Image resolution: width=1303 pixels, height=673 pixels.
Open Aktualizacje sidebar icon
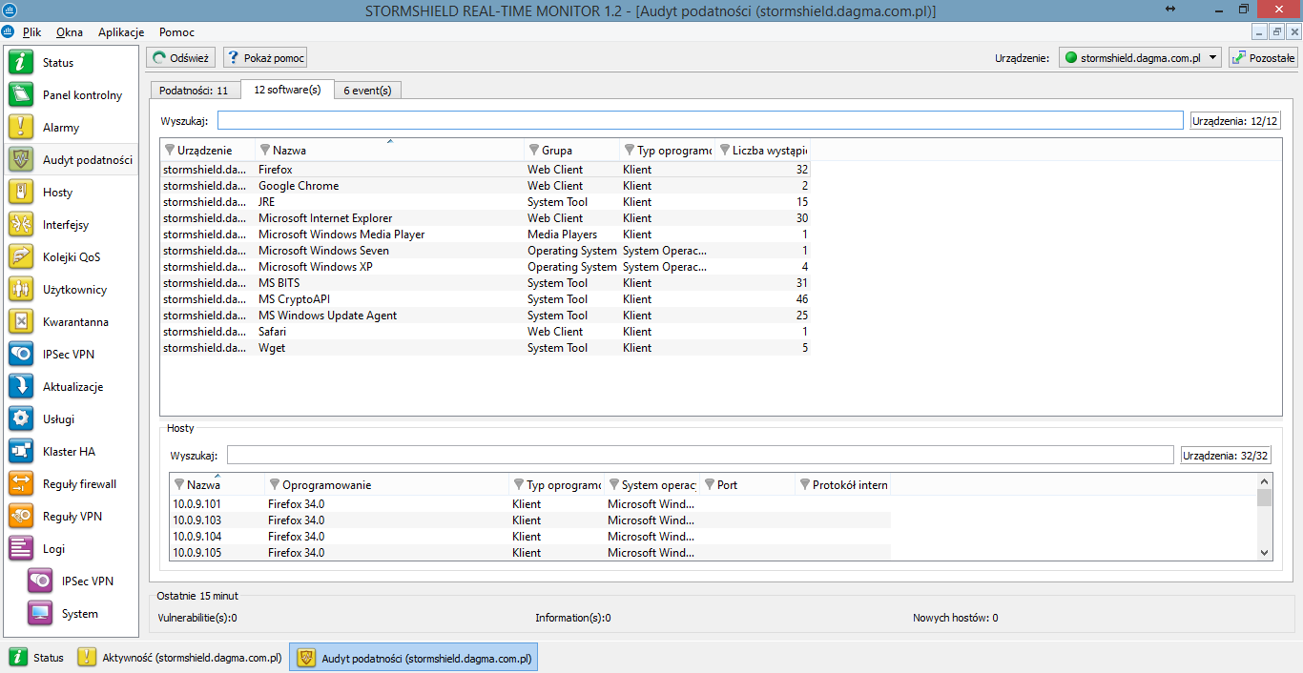click(21, 387)
